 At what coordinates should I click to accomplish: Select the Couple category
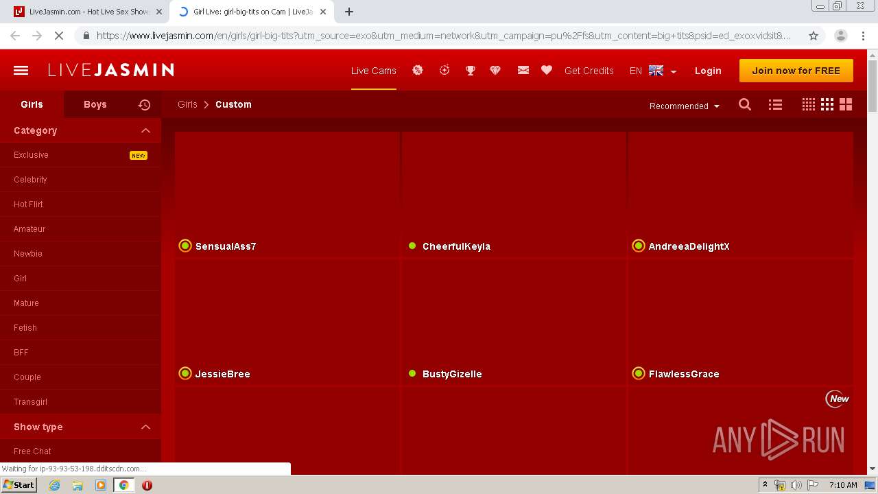pos(80,377)
